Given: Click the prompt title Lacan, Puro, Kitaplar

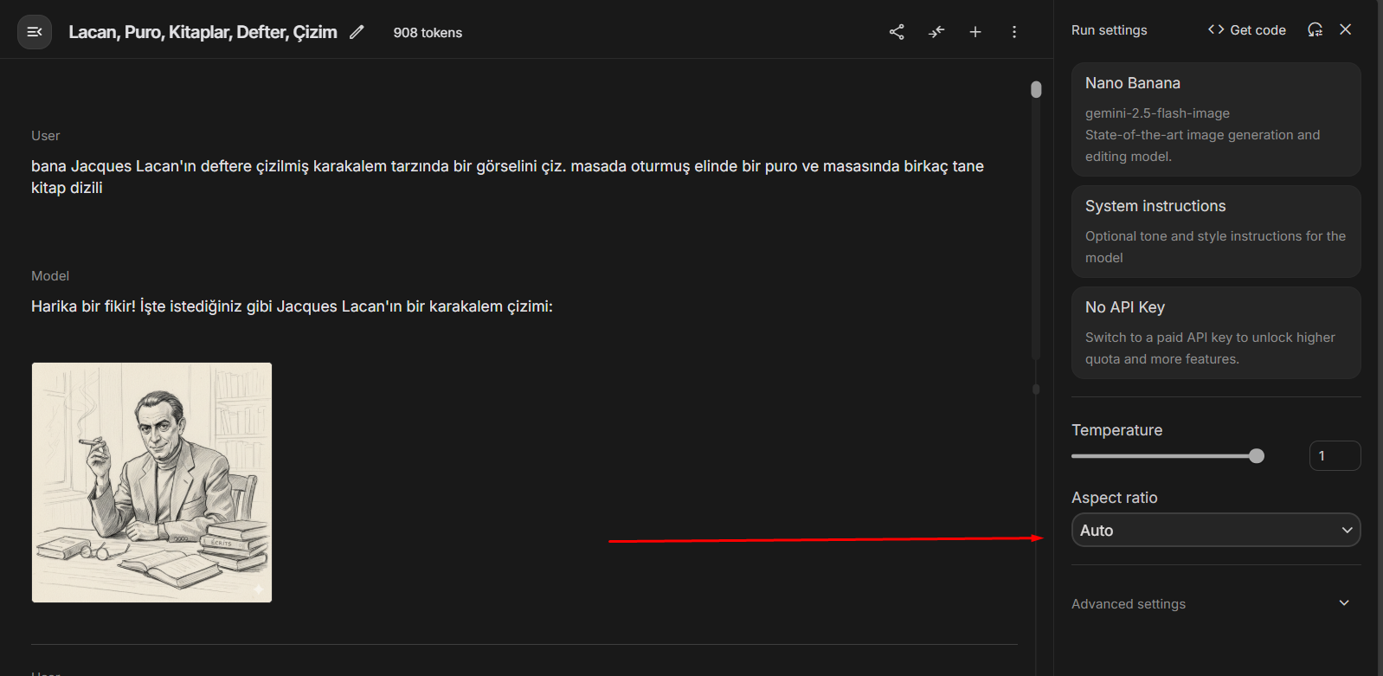Looking at the screenshot, I should [203, 32].
